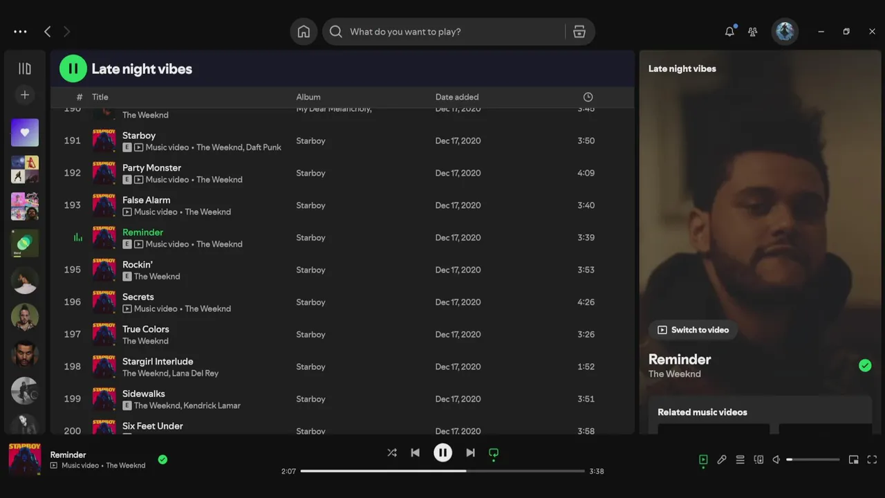The image size is (885, 498).
Task: Toggle saved checkmark in Now Playing panel
Action: [865, 365]
